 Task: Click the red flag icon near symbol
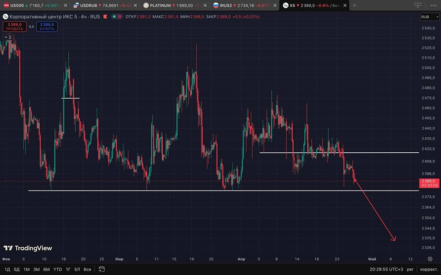pos(105,17)
